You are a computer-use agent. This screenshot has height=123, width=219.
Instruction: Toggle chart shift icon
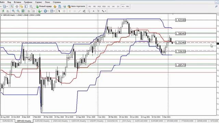coord(34,11)
